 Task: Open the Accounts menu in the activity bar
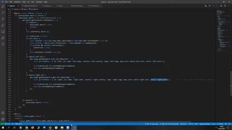click(x=3, y=113)
